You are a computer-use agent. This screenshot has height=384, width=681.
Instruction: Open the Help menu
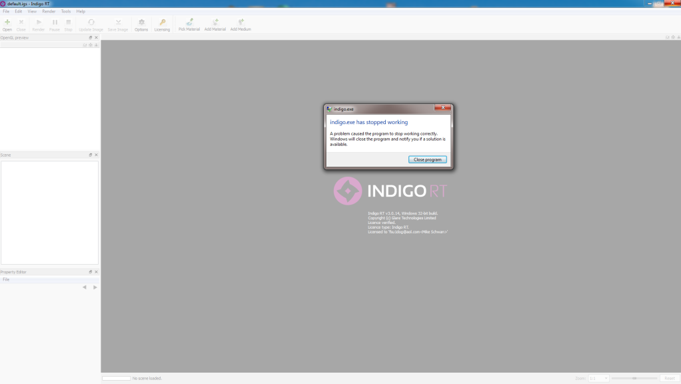click(x=81, y=11)
